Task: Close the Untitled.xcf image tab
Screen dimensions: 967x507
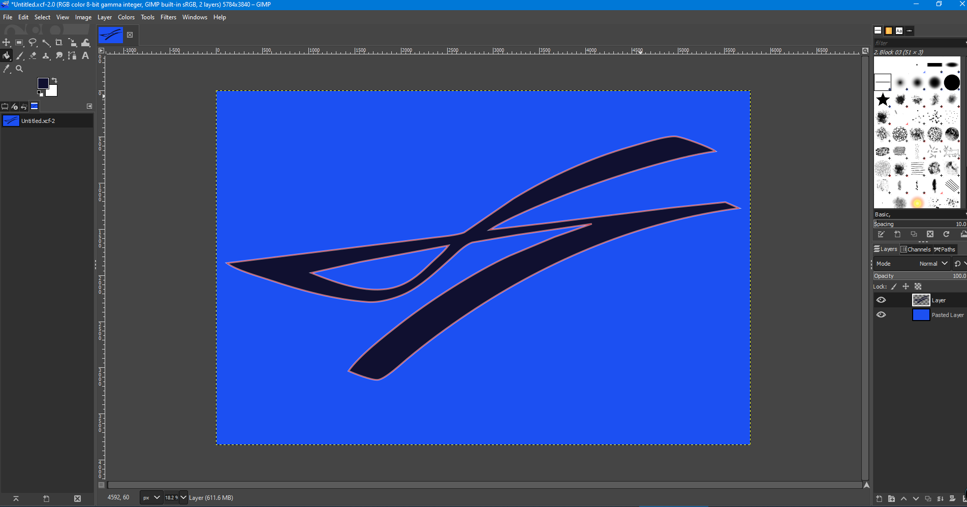Action: click(x=130, y=35)
